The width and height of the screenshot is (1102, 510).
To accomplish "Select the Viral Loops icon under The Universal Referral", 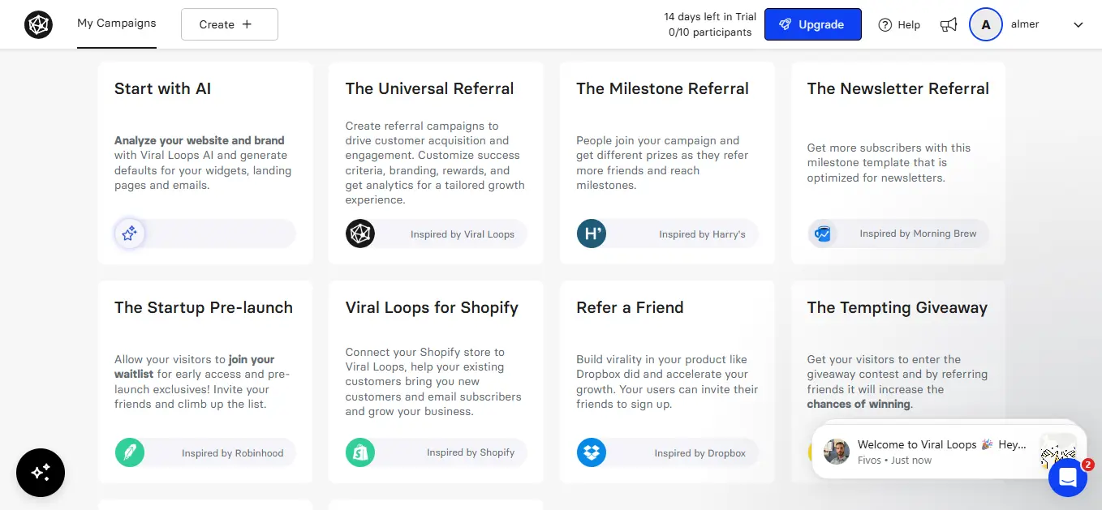I will (359, 234).
